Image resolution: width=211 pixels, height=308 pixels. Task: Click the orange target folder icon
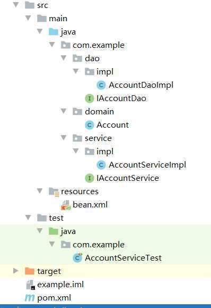click(x=30, y=271)
